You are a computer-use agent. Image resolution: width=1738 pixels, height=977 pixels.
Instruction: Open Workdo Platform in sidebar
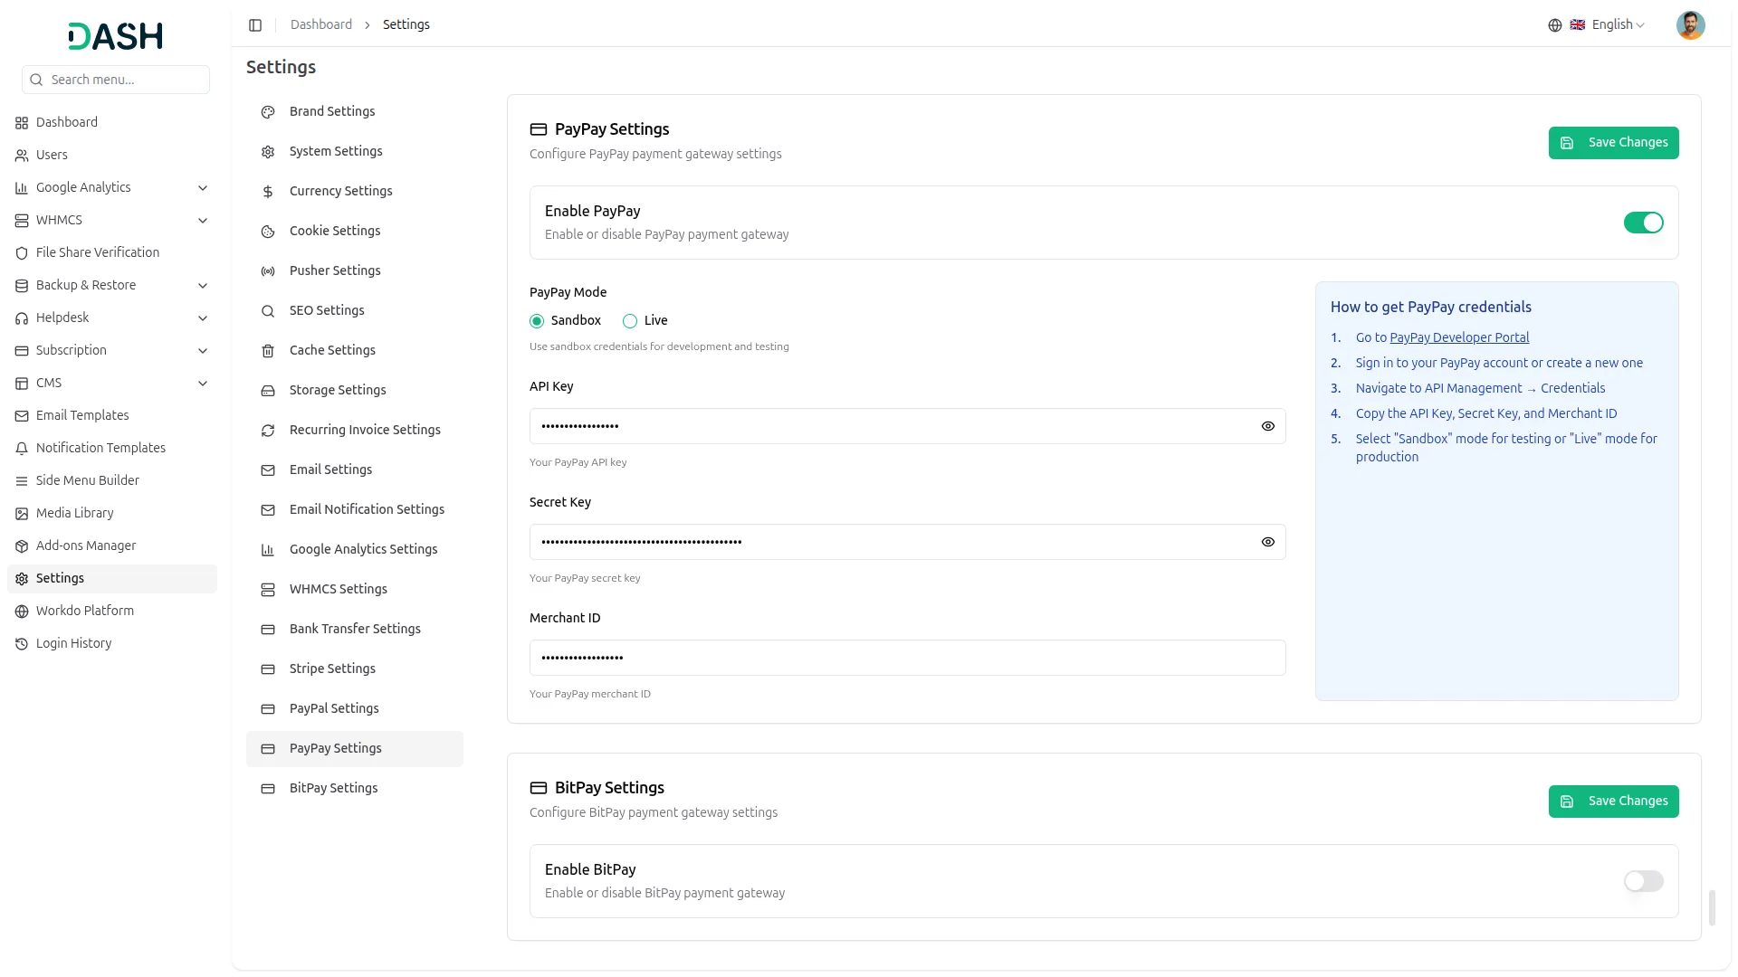112,611
